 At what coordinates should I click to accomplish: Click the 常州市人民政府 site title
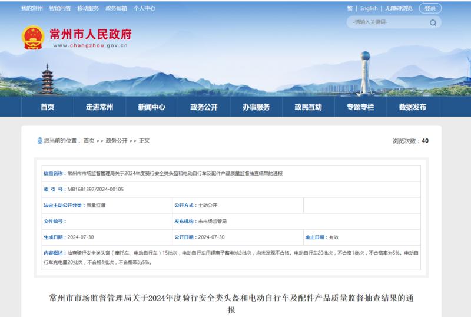tap(91, 34)
